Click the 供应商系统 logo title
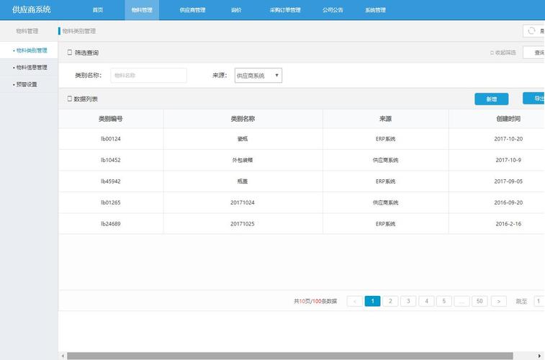This screenshot has height=360, width=545. (x=32, y=10)
